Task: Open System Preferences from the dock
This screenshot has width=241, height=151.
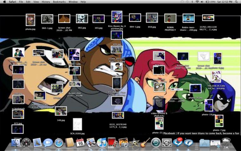Action: tap(167, 143)
